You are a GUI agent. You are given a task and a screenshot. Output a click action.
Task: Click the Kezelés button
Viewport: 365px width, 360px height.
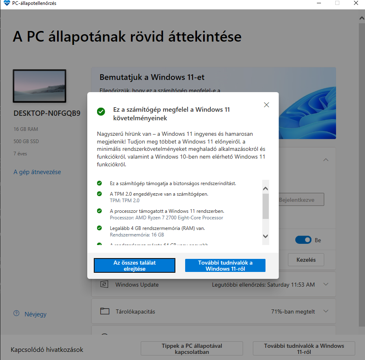click(306, 260)
